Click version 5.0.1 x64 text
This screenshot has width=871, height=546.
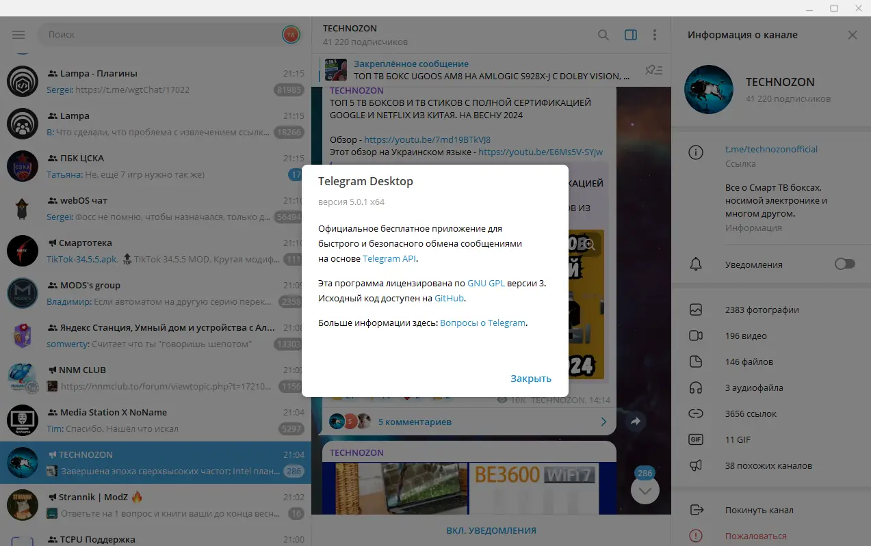[352, 202]
